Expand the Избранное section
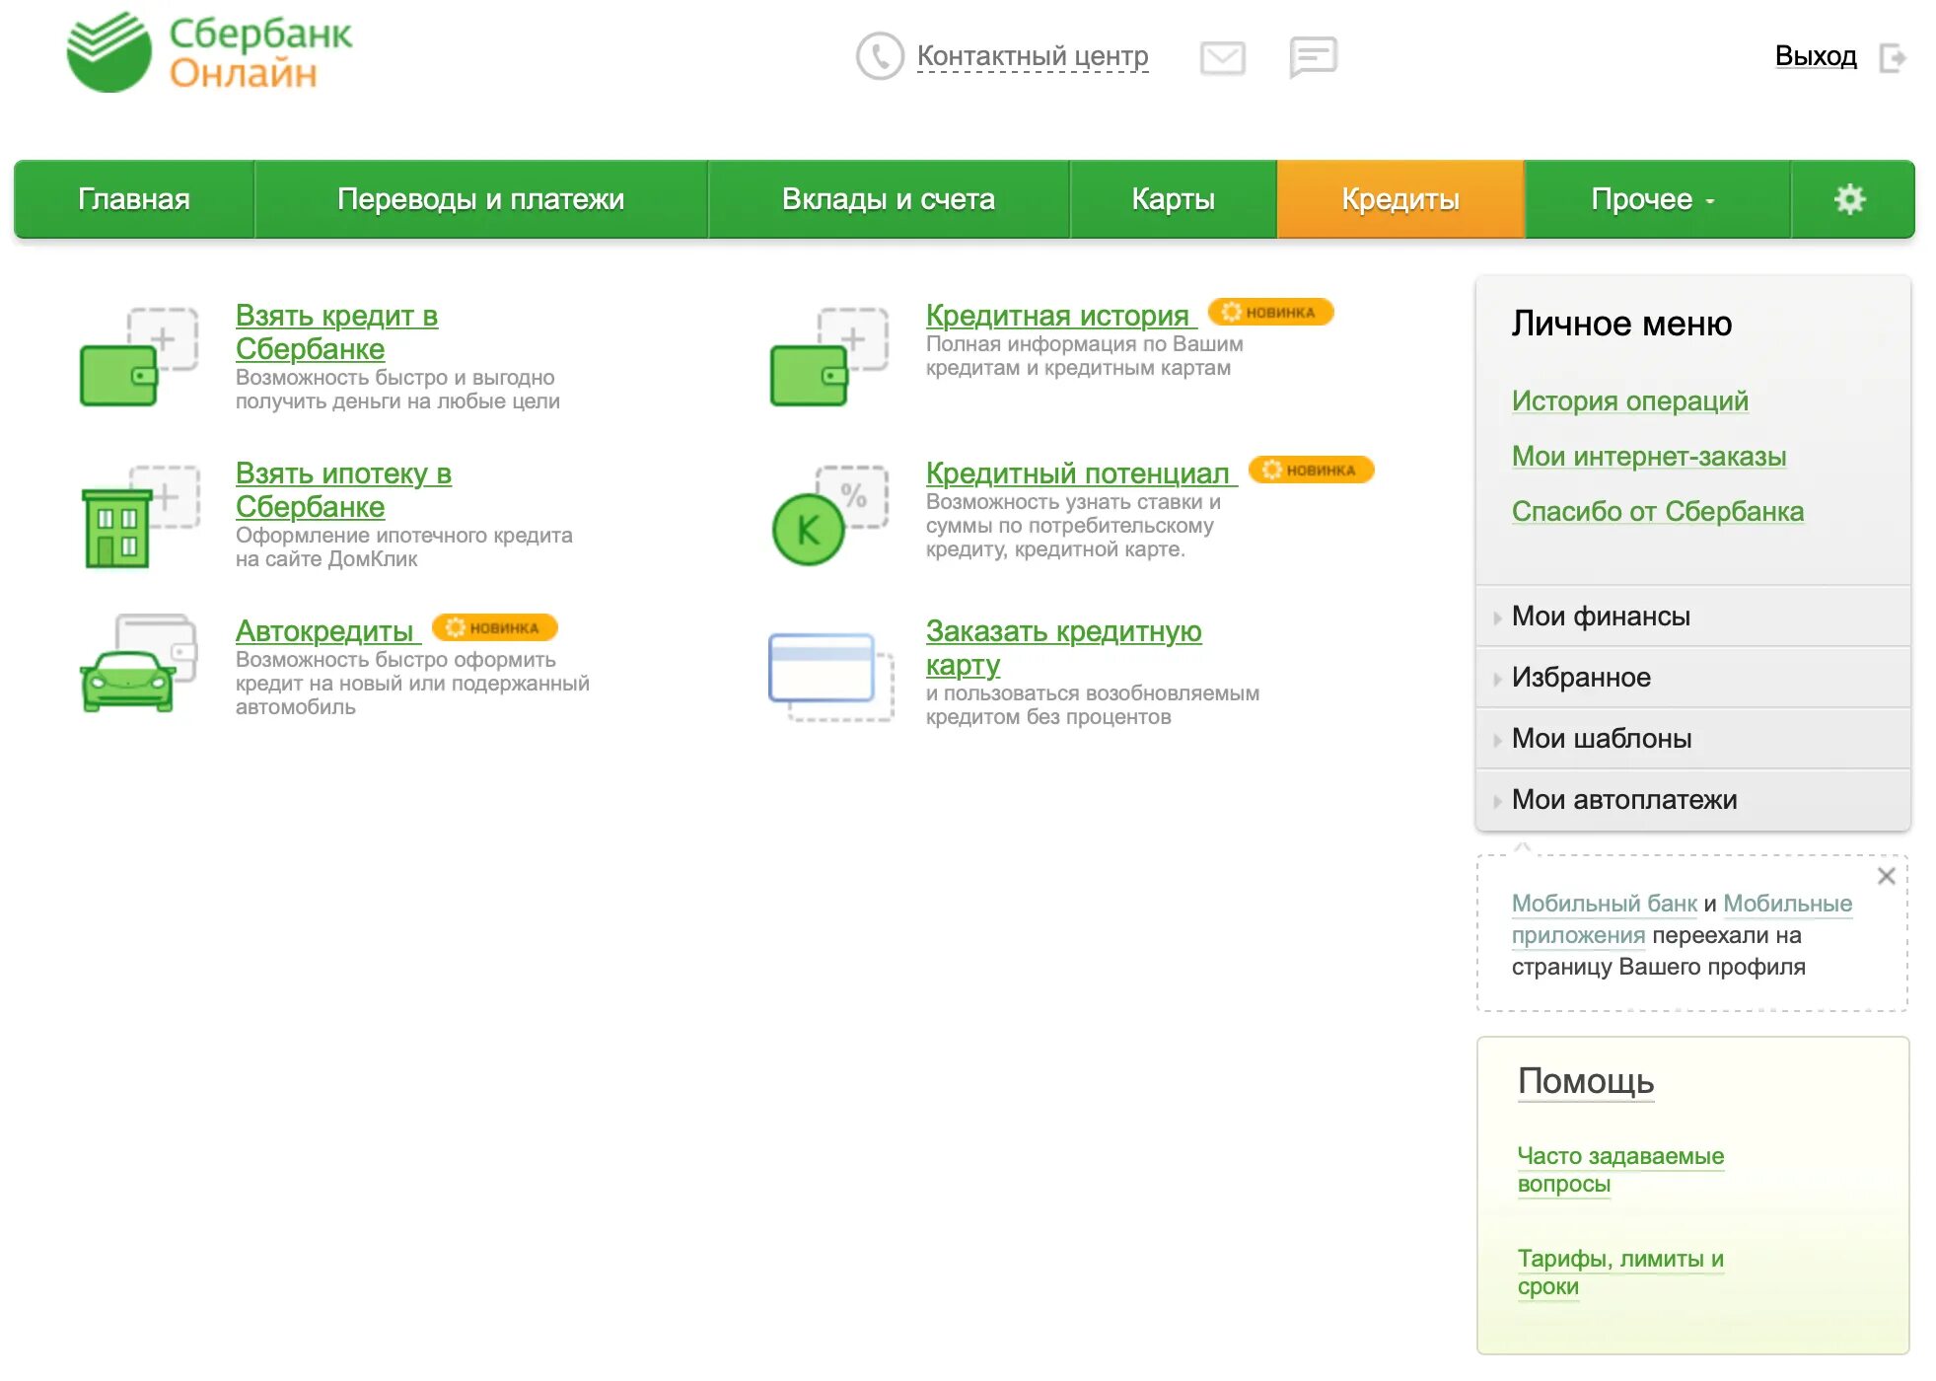This screenshot has height=1381, width=1936. point(1693,678)
